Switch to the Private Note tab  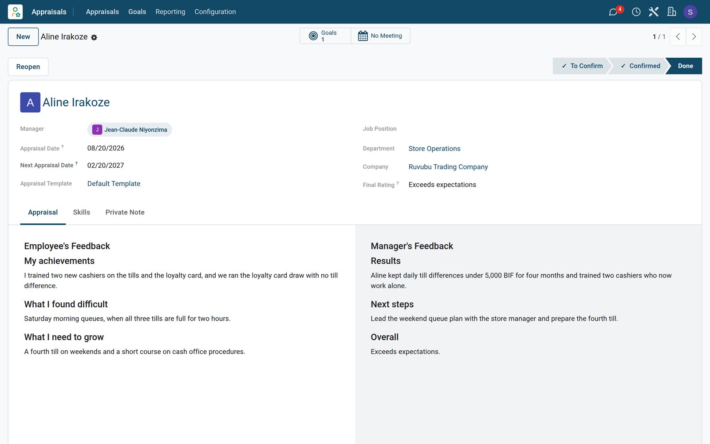[125, 212]
